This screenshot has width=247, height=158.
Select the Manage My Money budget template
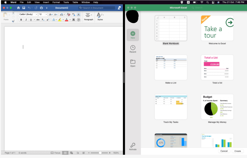pyautogui.click(x=217, y=109)
